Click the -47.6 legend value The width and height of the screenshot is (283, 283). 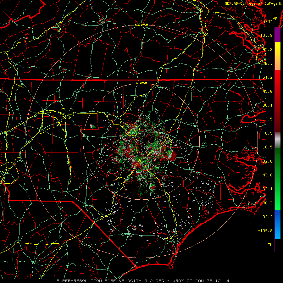[x=266, y=175]
